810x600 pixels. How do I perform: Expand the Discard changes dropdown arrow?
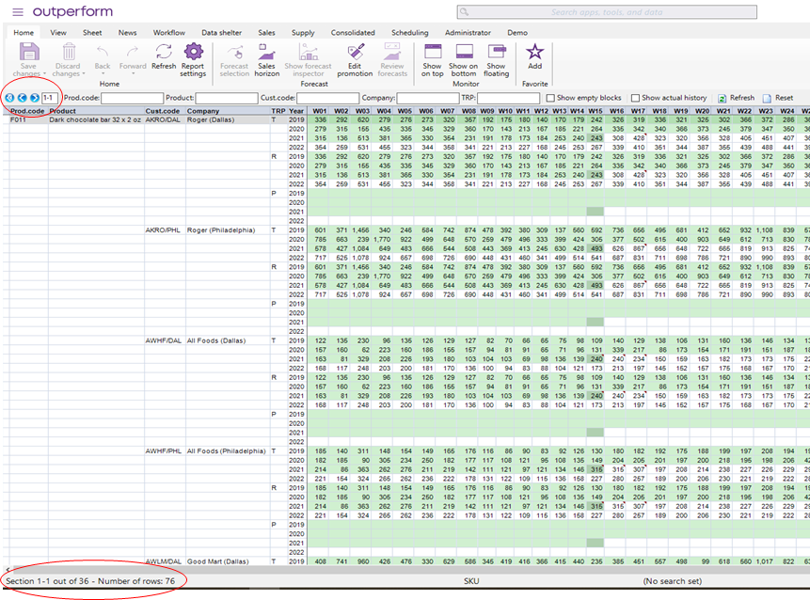[x=84, y=73]
